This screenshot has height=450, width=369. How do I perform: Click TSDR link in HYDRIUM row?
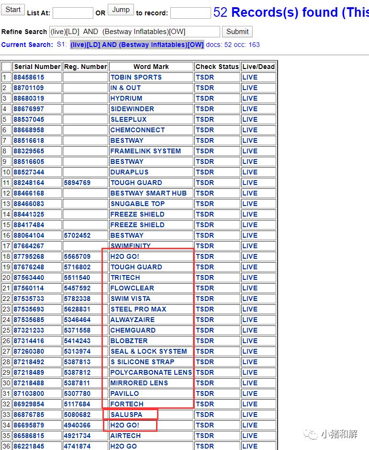point(205,98)
